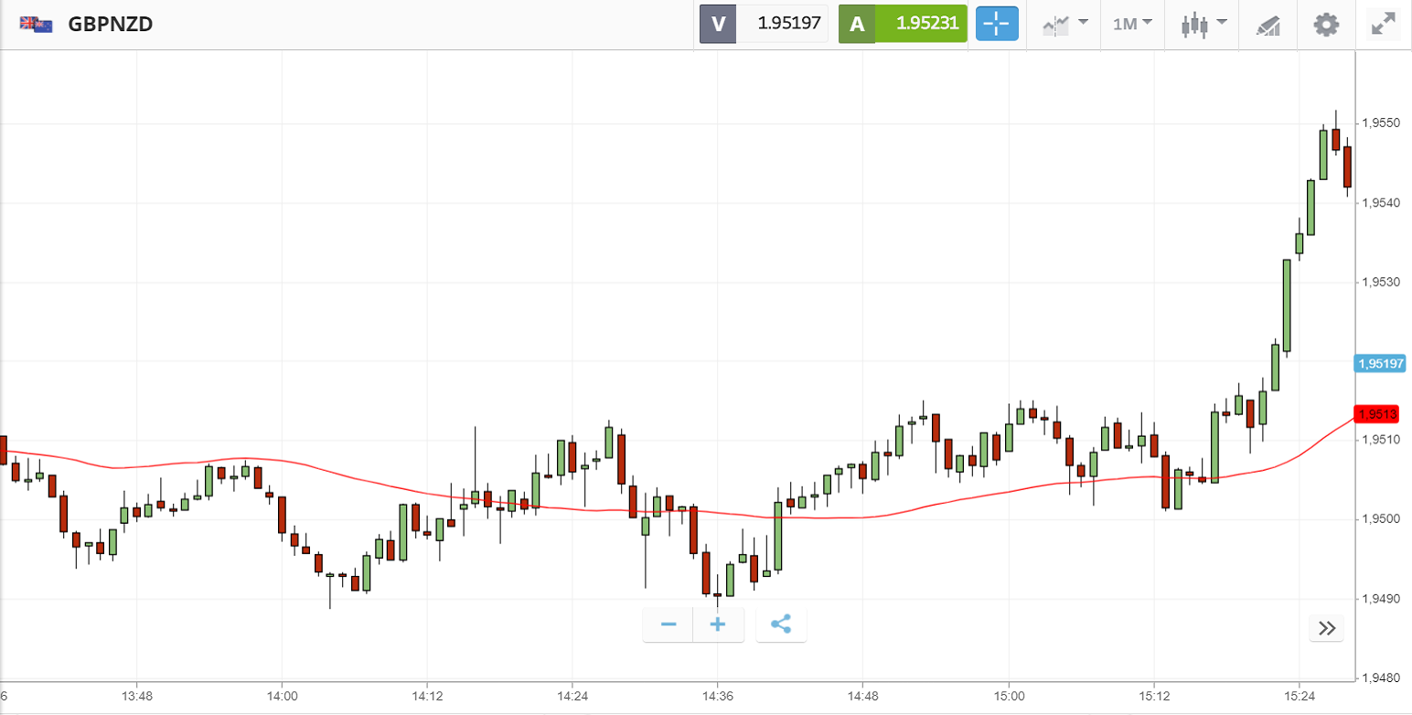
Task: Zoom out the chart with minus button
Action: (x=669, y=624)
